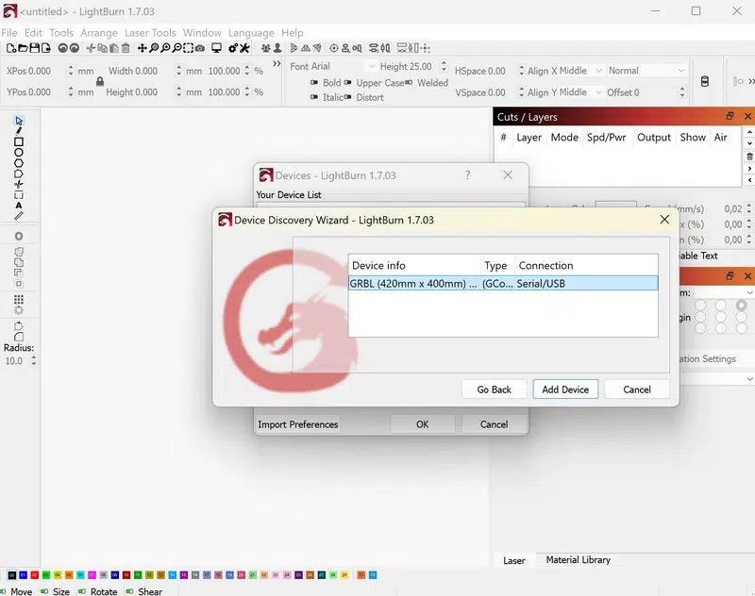755x596 pixels.
Task: Toggle the Move switch at bottom
Action: 4,591
